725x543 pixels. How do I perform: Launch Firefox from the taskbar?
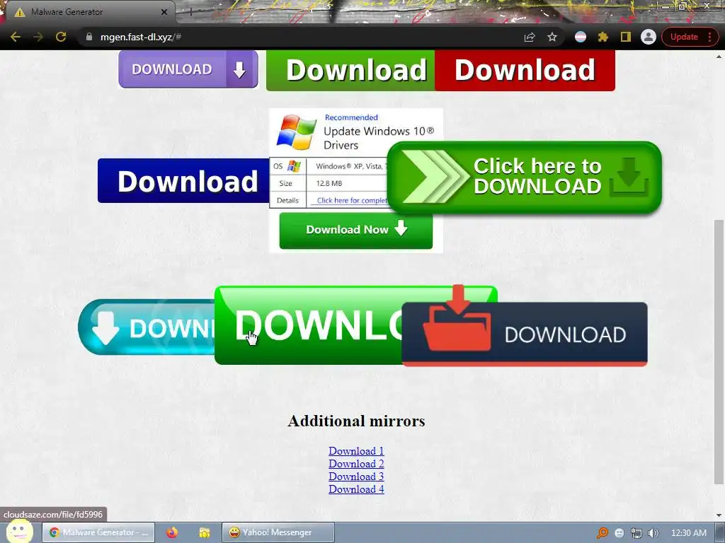[173, 532]
